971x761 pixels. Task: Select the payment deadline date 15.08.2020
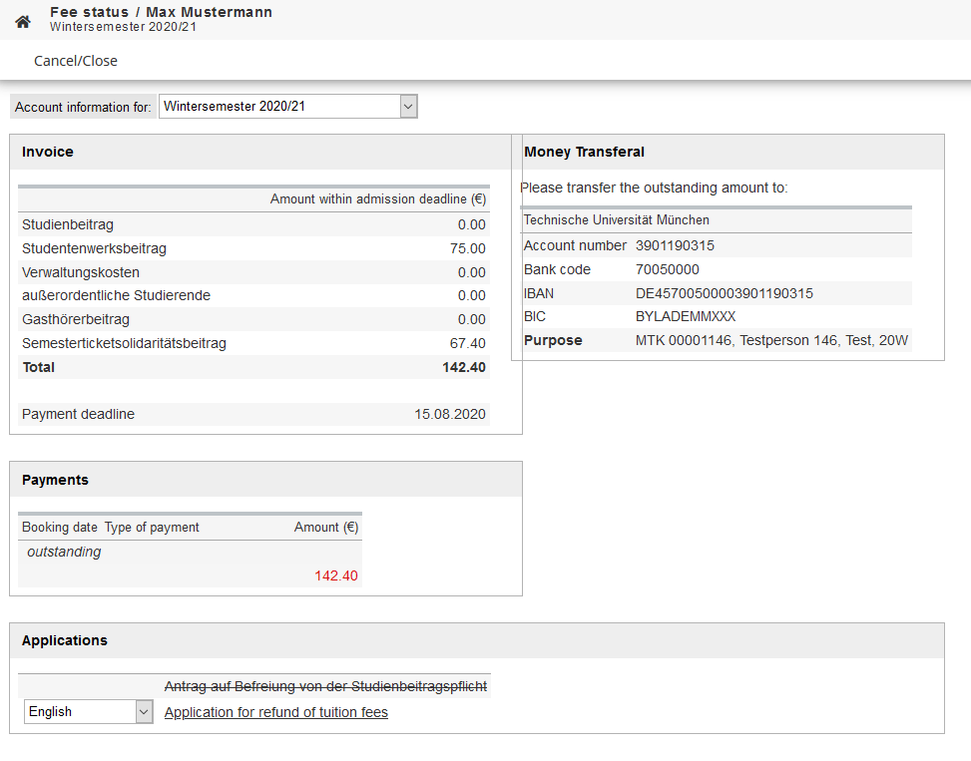click(449, 414)
